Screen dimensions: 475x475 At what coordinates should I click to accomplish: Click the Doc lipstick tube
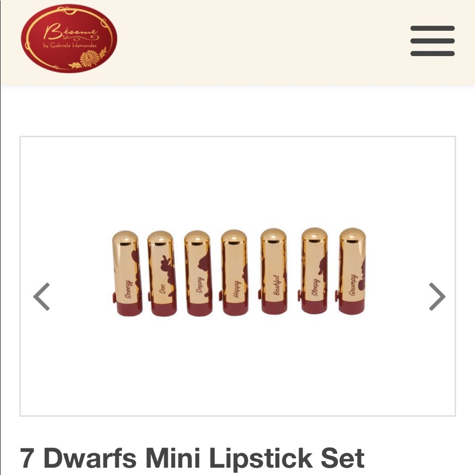click(x=161, y=273)
